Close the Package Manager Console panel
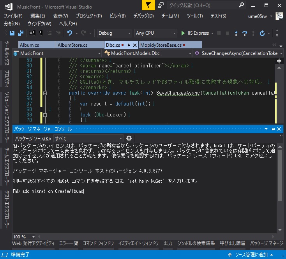This screenshot has height=259, width=286. click(279, 129)
